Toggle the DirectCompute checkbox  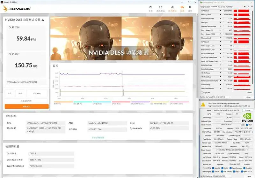pyautogui.click(x=230, y=168)
